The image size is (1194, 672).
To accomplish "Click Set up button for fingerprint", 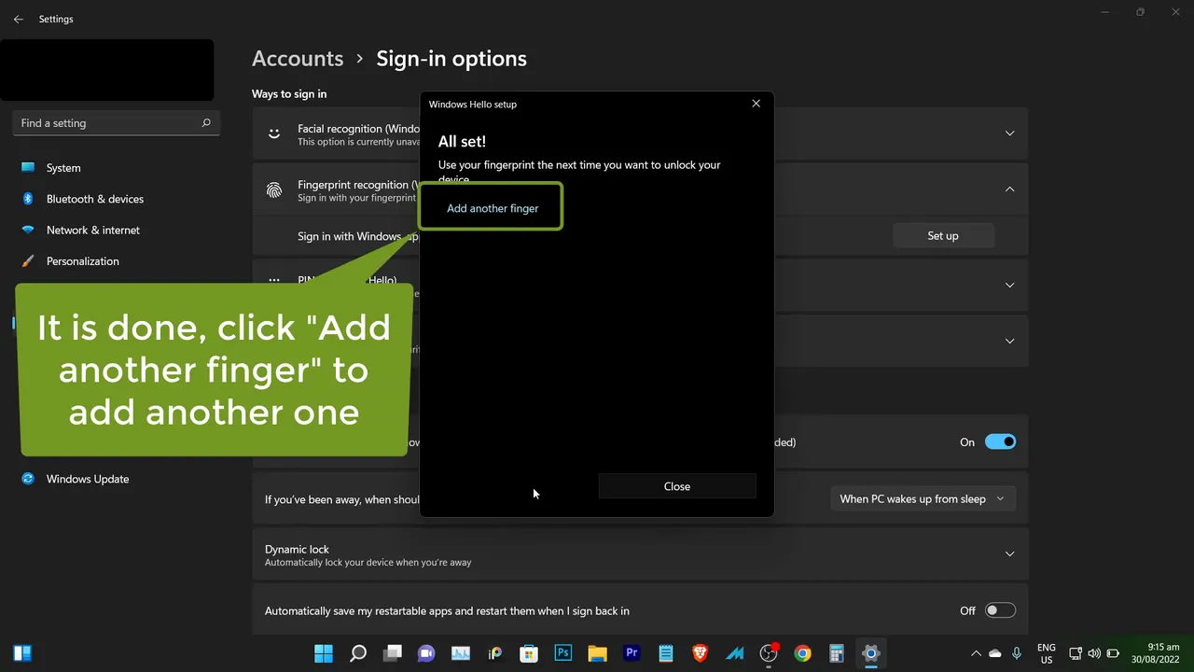I will click(x=943, y=236).
